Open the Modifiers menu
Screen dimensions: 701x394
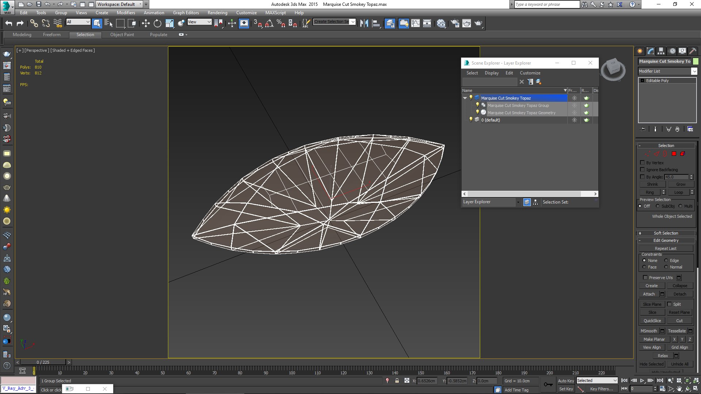point(126,13)
